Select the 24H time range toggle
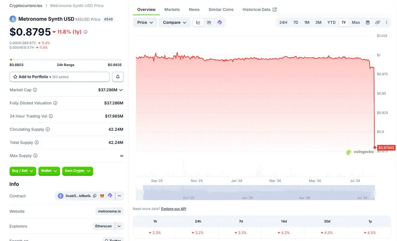The width and height of the screenshot is (397, 241). point(283,22)
